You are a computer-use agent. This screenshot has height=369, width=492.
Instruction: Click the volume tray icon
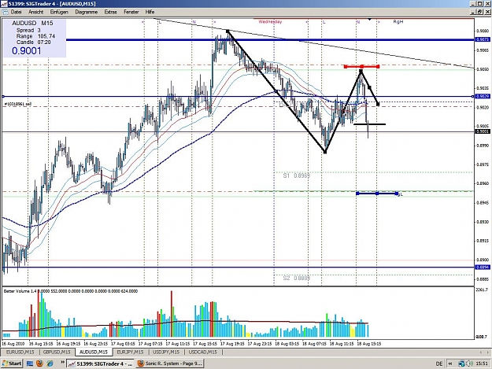coord(469,363)
